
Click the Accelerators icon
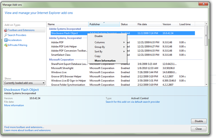point(6,40)
